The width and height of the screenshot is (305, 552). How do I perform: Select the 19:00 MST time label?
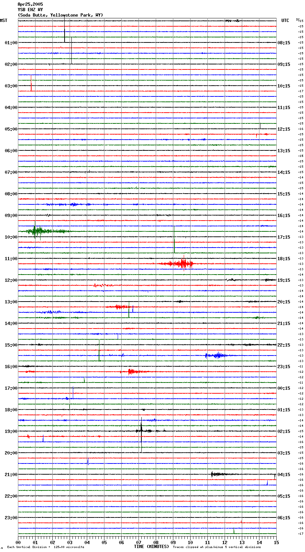pos(11,431)
